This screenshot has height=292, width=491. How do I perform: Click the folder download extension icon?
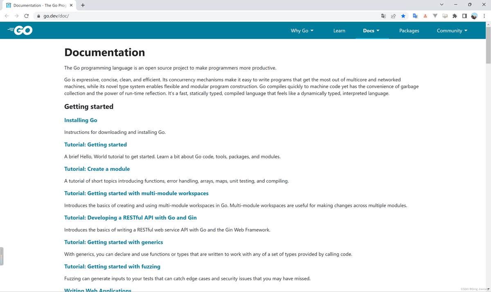click(445, 16)
